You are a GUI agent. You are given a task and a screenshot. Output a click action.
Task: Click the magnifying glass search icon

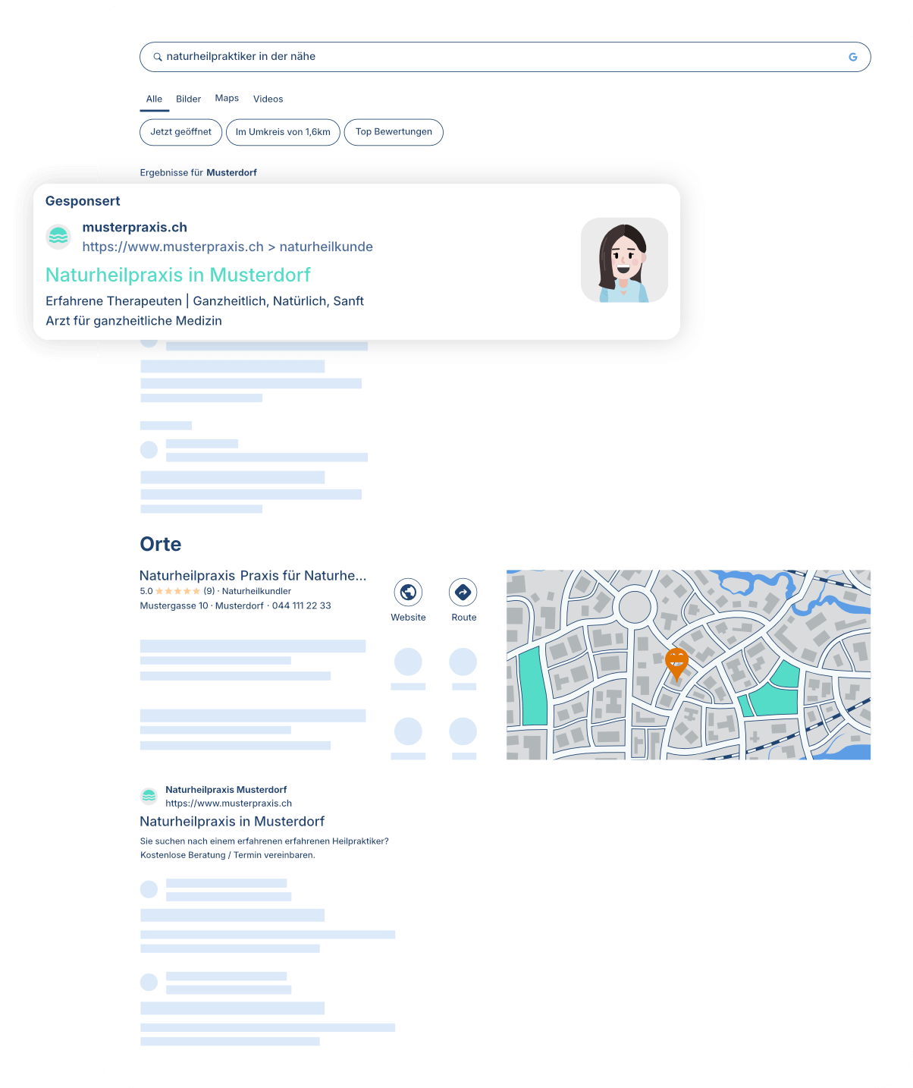coord(158,57)
